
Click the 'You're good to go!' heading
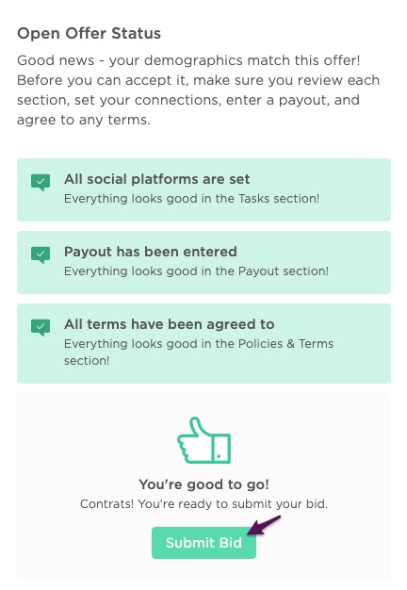[203, 484]
